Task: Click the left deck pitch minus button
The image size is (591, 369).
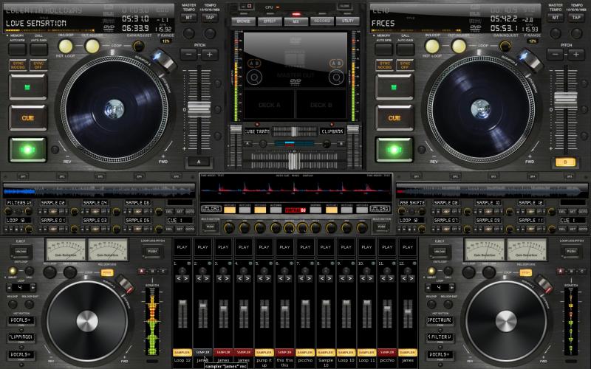Action: pos(188,55)
